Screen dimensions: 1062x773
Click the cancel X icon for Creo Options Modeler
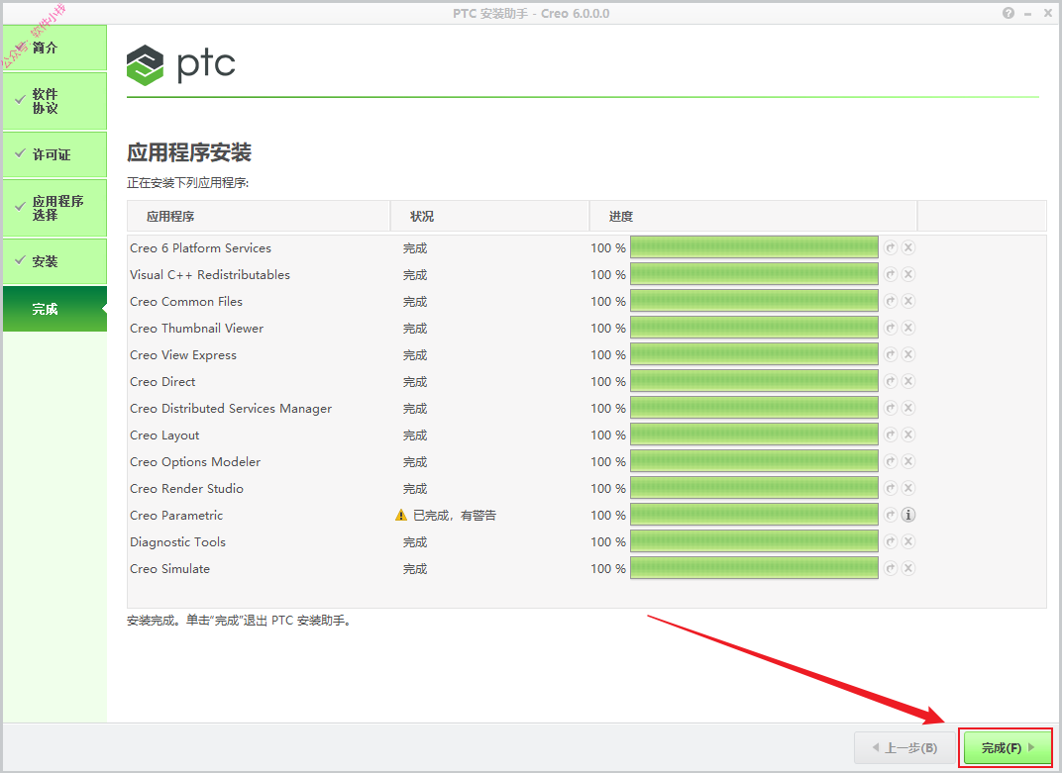[908, 461]
